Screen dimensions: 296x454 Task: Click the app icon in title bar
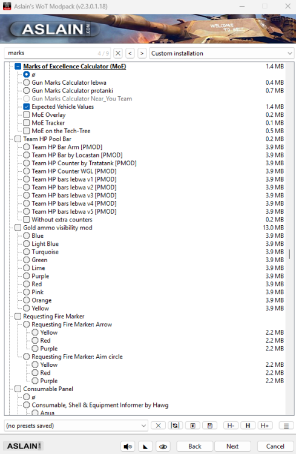pos(7,6)
